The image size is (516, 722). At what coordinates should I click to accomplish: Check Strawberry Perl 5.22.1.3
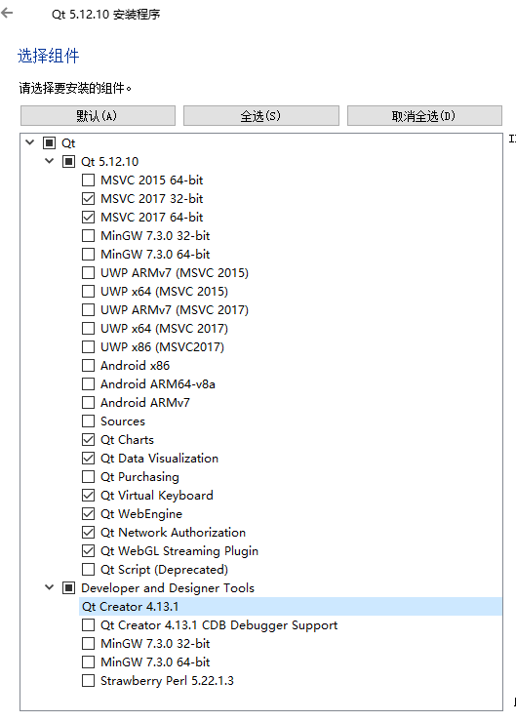point(88,681)
